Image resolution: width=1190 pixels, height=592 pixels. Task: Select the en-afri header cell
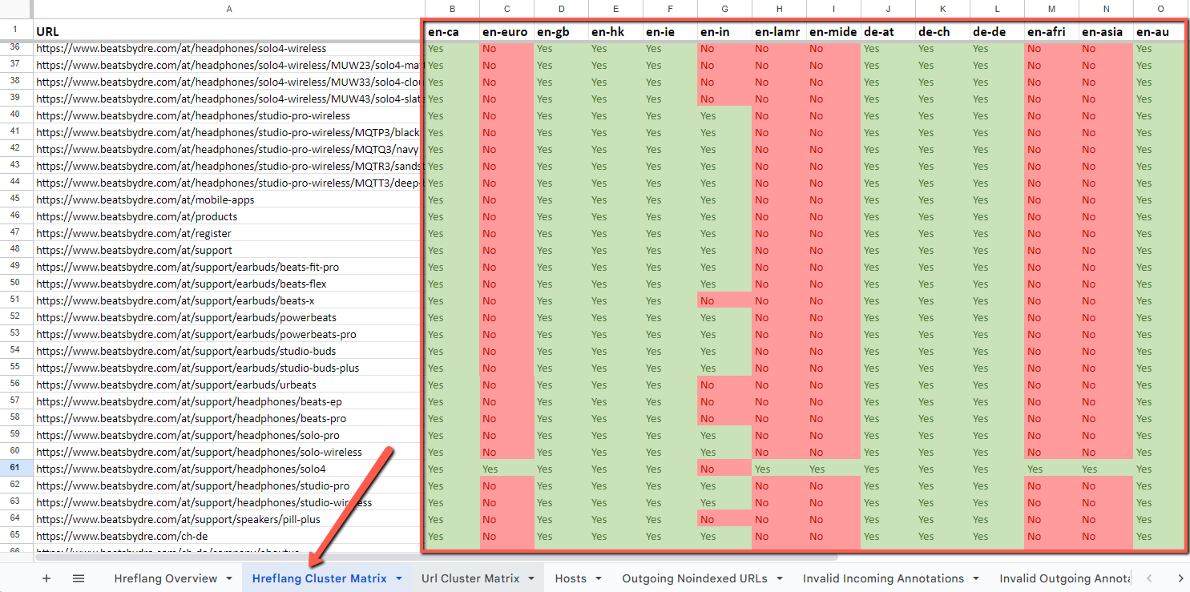1052,31
